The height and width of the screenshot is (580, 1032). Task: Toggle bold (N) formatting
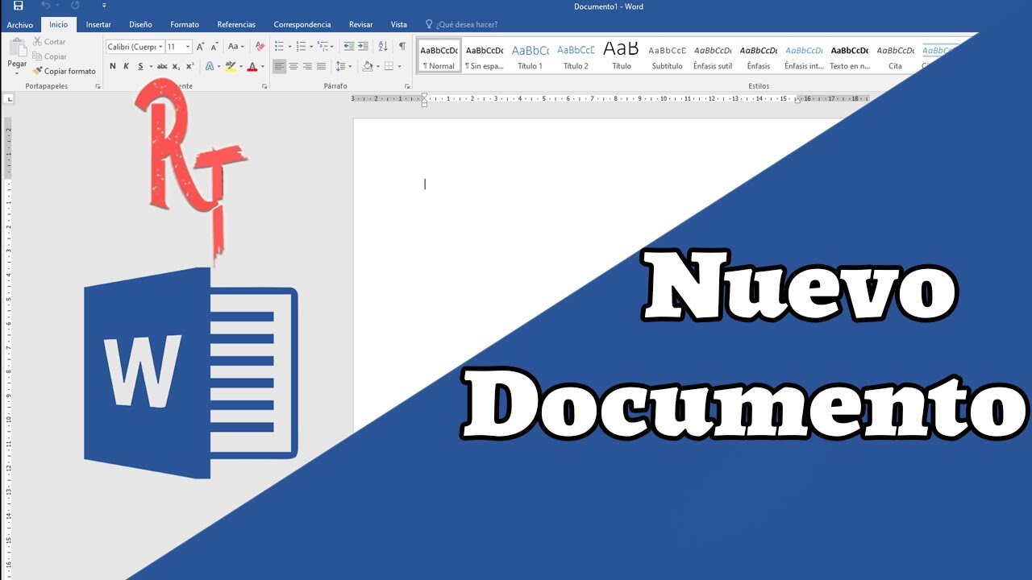click(x=113, y=66)
